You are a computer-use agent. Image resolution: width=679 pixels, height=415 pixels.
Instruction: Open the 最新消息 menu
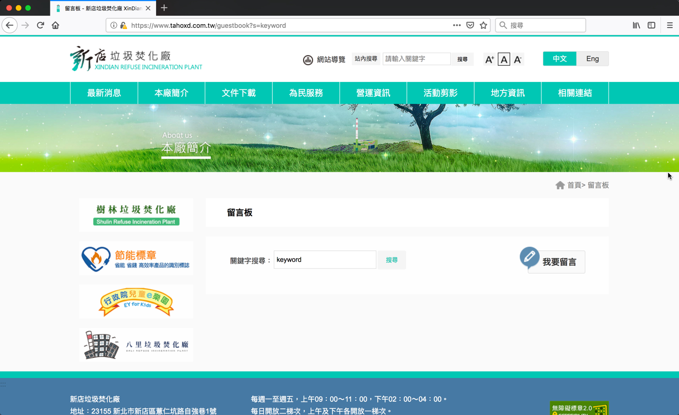[104, 93]
